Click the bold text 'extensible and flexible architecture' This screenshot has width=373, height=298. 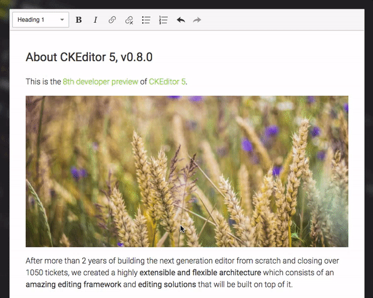point(200,272)
